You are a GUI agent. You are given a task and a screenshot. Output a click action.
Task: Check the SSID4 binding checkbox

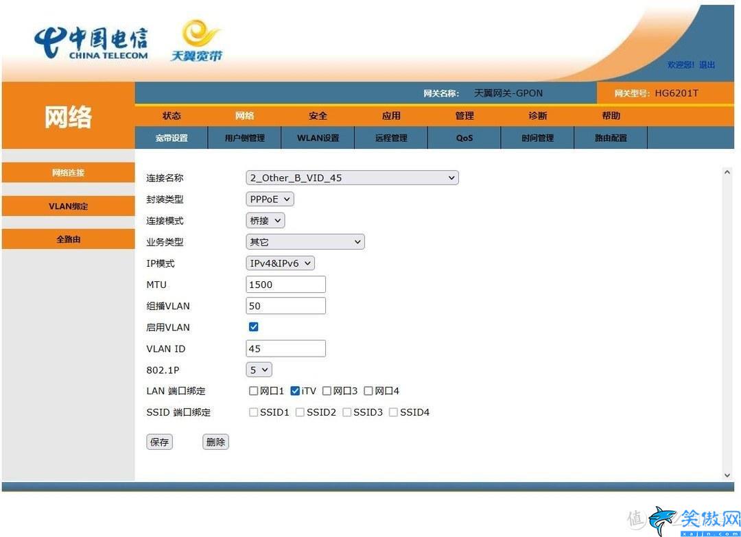pyautogui.click(x=393, y=412)
